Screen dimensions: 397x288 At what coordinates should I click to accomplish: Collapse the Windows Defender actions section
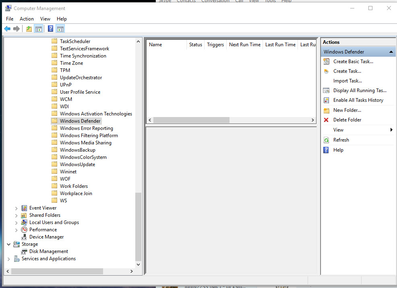coord(391,52)
